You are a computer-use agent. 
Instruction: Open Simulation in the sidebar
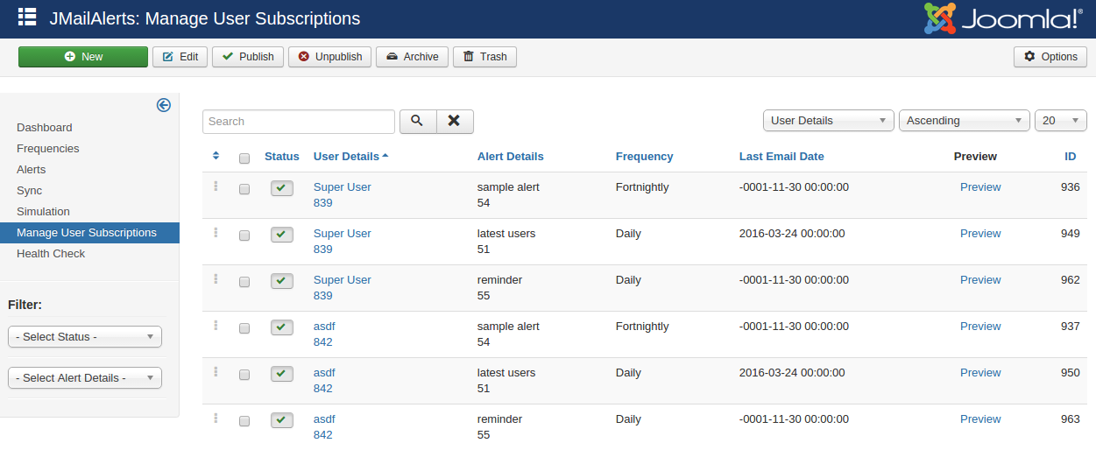pyautogui.click(x=43, y=211)
